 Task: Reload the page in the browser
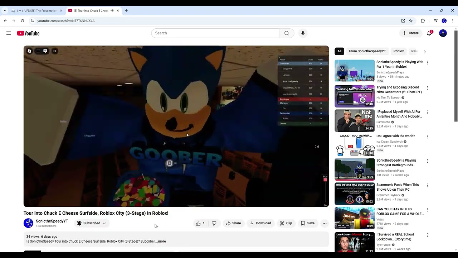coord(22,21)
